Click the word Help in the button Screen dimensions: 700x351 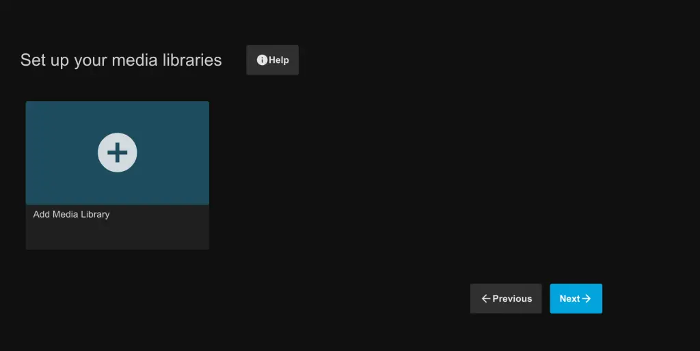tap(279, 60)
